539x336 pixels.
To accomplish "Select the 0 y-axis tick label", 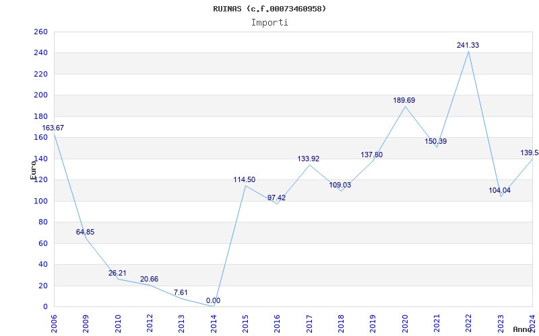I will (x=44, y=307).
